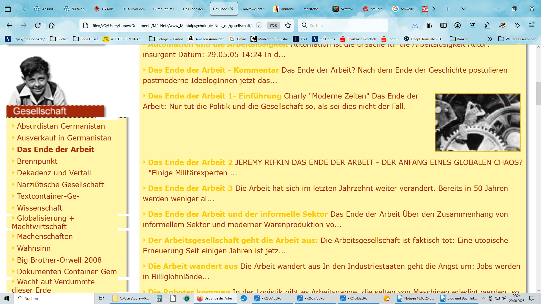Switch to the Immobil tab
The height and width of the screenshot is (304, 541).
[283, 9]
